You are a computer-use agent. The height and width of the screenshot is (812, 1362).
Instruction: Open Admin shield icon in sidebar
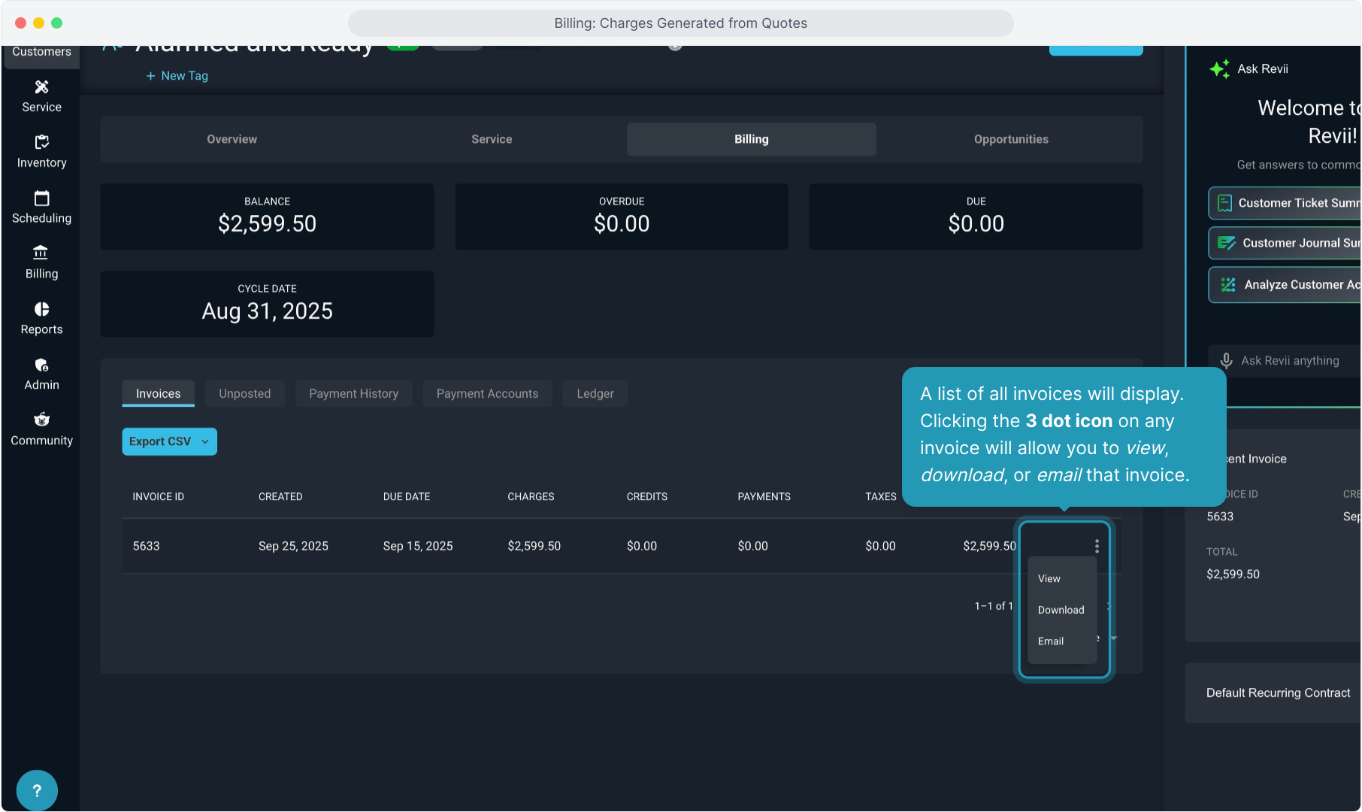click(x=41, y=365)
